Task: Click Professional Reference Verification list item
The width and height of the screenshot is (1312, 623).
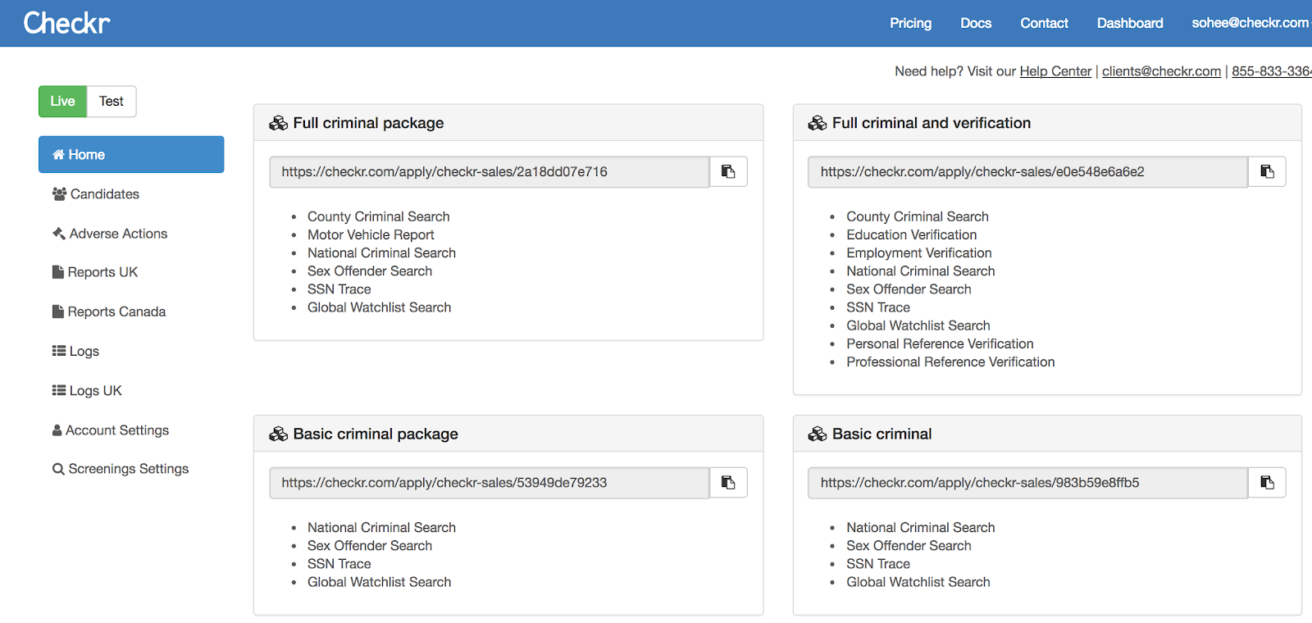Action: pos(950,362)
